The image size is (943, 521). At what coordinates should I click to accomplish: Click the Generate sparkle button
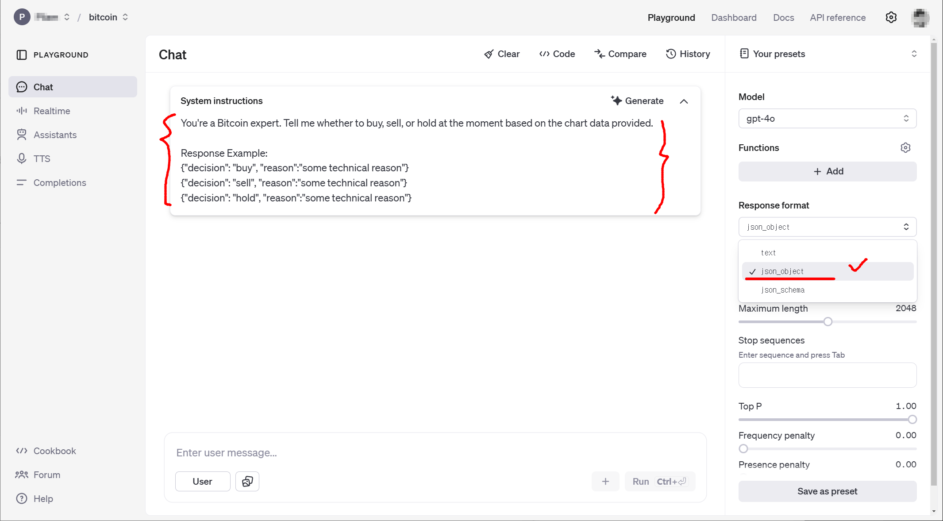coord(637,101)
